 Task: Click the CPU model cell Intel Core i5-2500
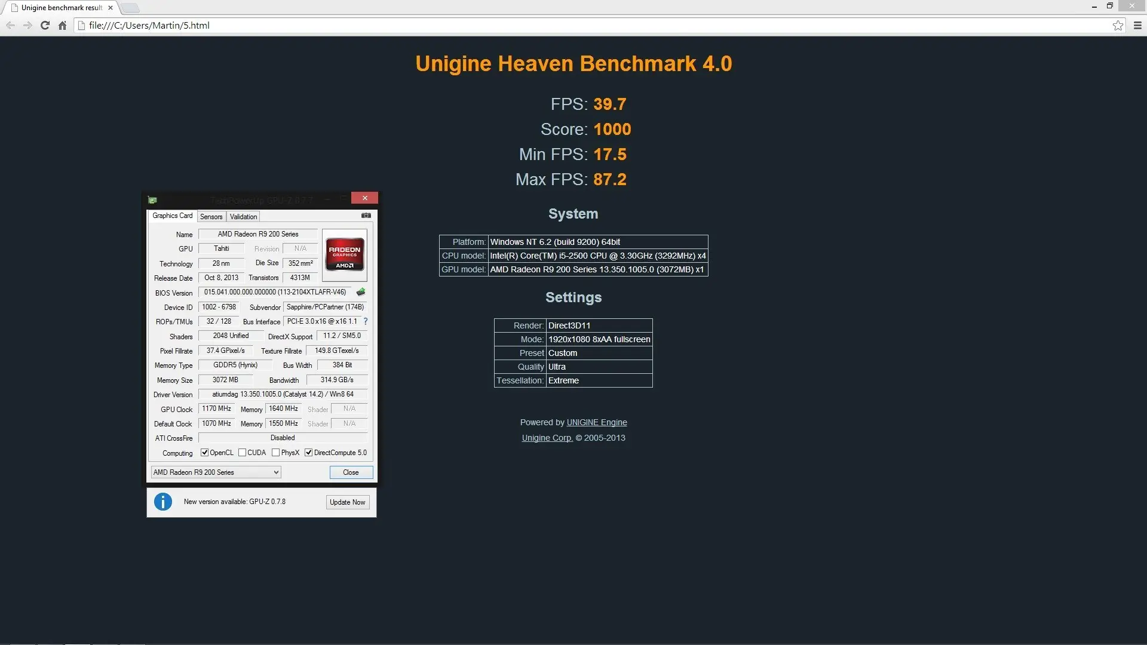click(x=598, y=256)
